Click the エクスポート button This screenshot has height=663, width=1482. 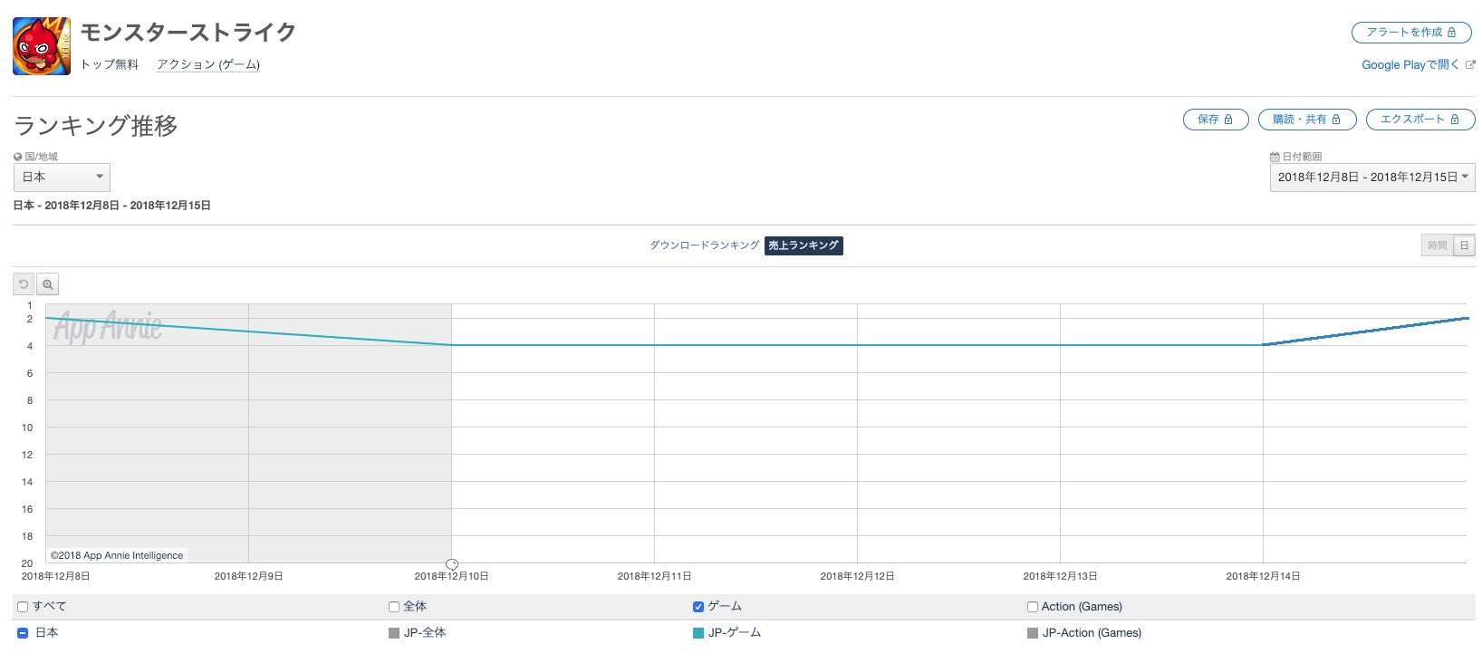click(1420, 120)
